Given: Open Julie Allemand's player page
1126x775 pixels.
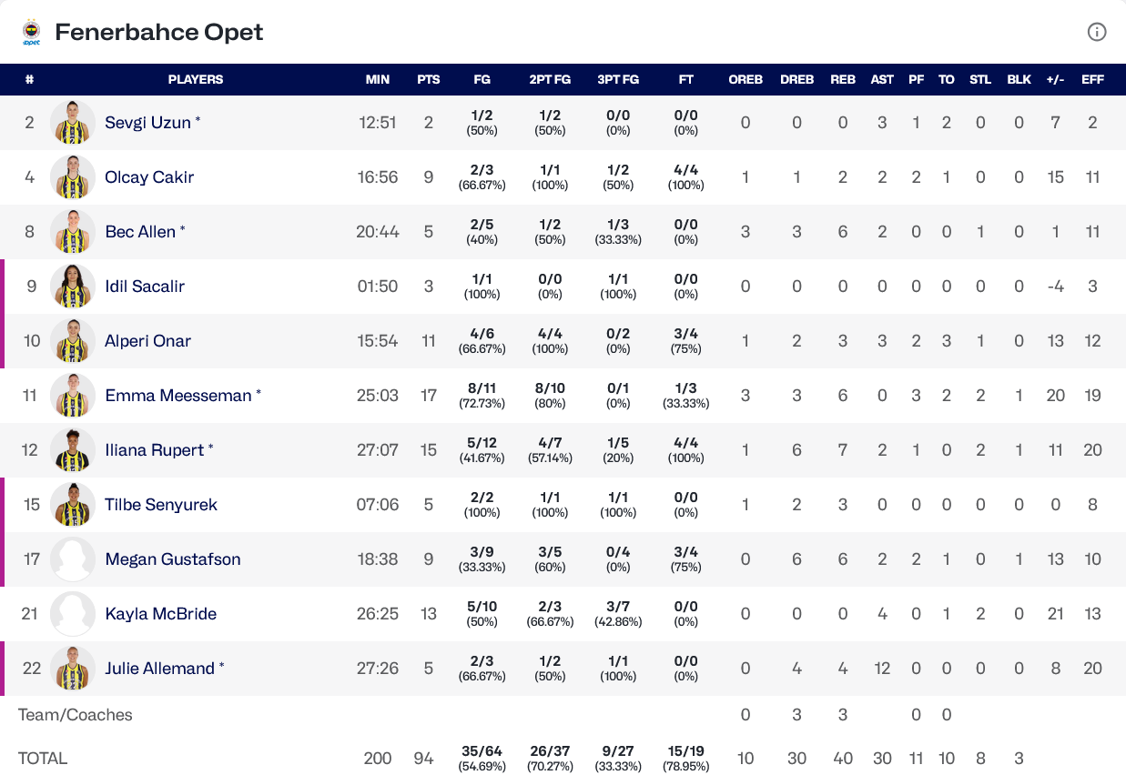Looking at the screenshot, I should [x=159, y=669].
